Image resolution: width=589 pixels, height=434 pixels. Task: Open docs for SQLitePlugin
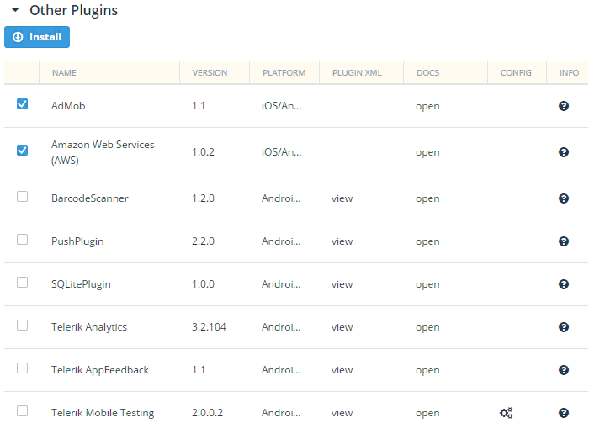point(427,285)
